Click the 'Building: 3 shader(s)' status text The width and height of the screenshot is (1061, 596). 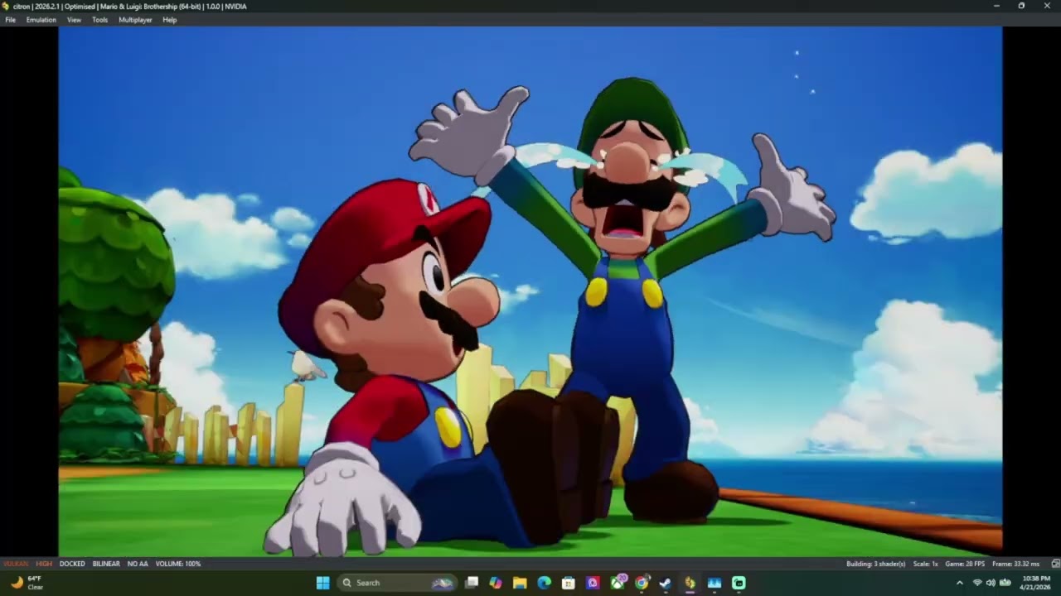pos(875,564)
